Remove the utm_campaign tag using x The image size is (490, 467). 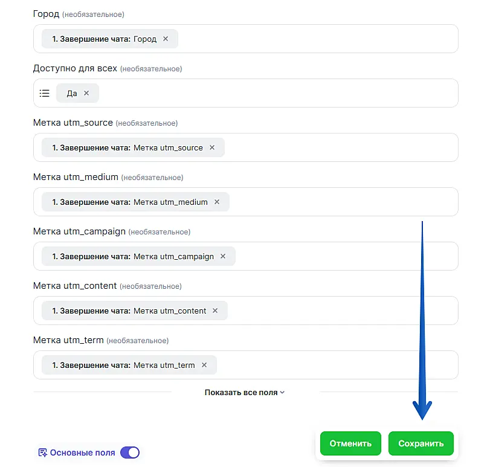(223, 256)
